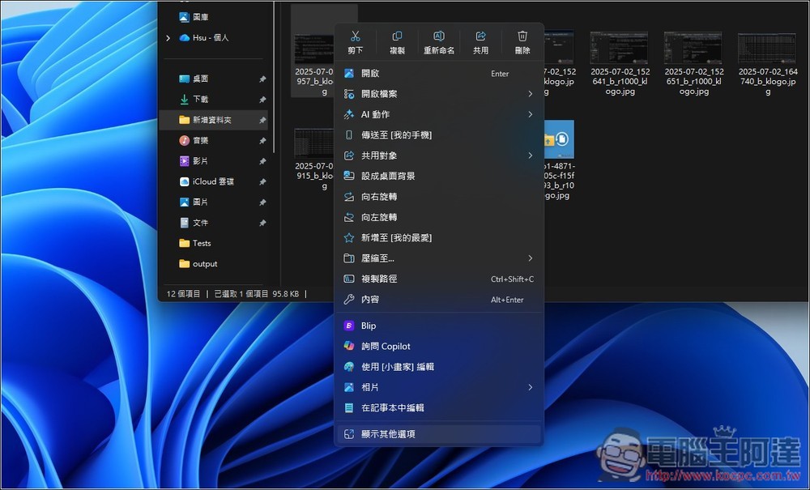Select thumbnail 2025-07-02_152641_b_r1000_klogo.jpg
Screen dimensions: 810x490
click(620, 48)
